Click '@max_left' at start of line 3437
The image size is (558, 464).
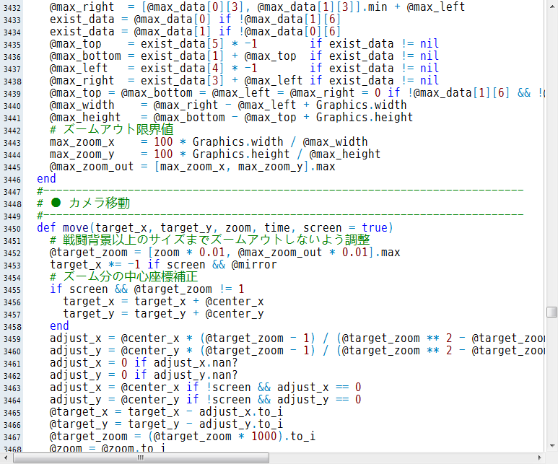coord(79,69)
